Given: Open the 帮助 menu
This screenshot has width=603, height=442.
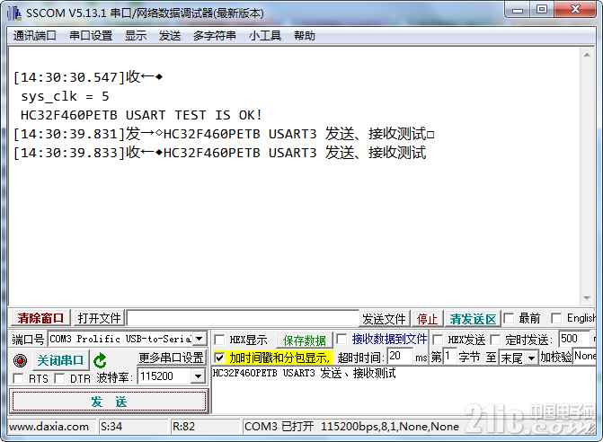Looking at the screenshot, I should tap(305, 36).
